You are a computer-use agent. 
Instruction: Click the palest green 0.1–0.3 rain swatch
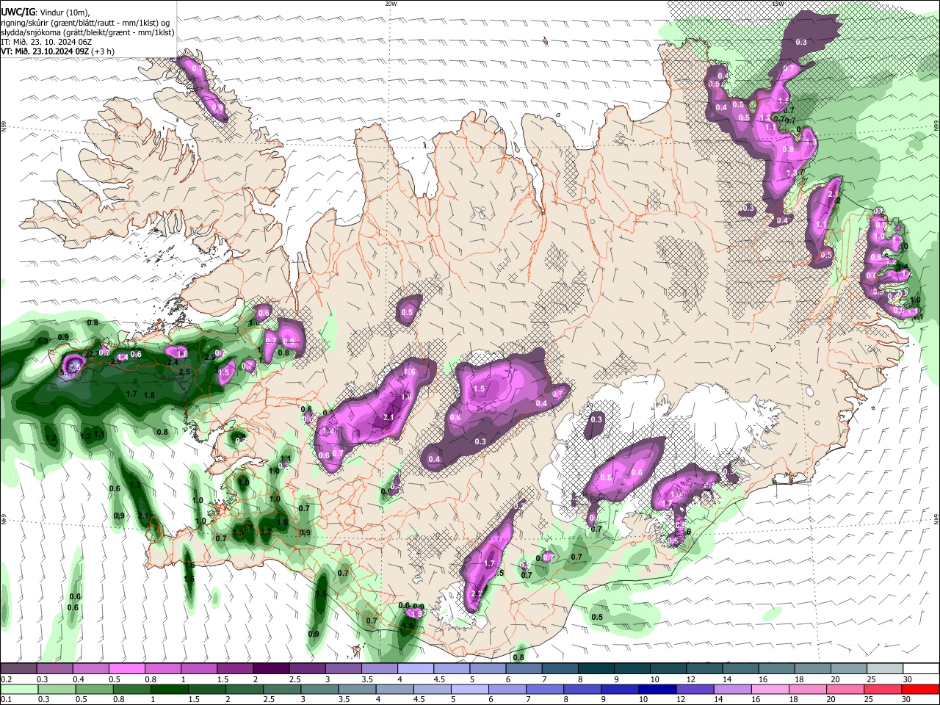click(18, 690)
